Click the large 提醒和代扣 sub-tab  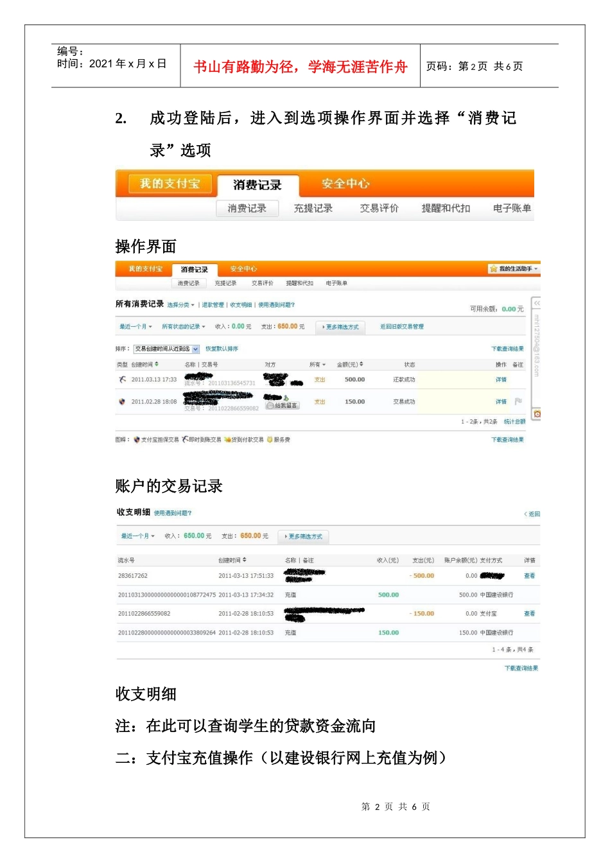(x=446, y=208)
